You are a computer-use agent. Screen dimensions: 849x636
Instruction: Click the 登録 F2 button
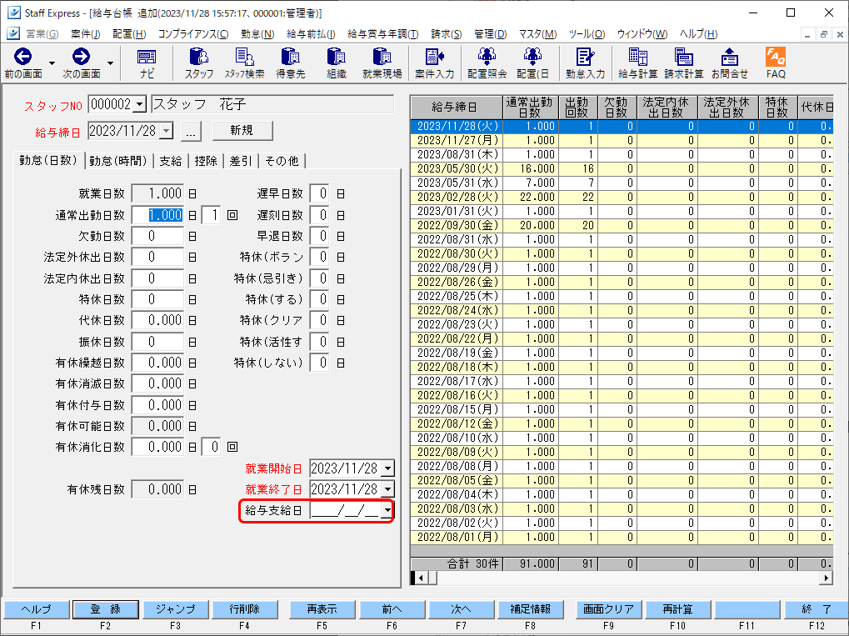(106, 609)
